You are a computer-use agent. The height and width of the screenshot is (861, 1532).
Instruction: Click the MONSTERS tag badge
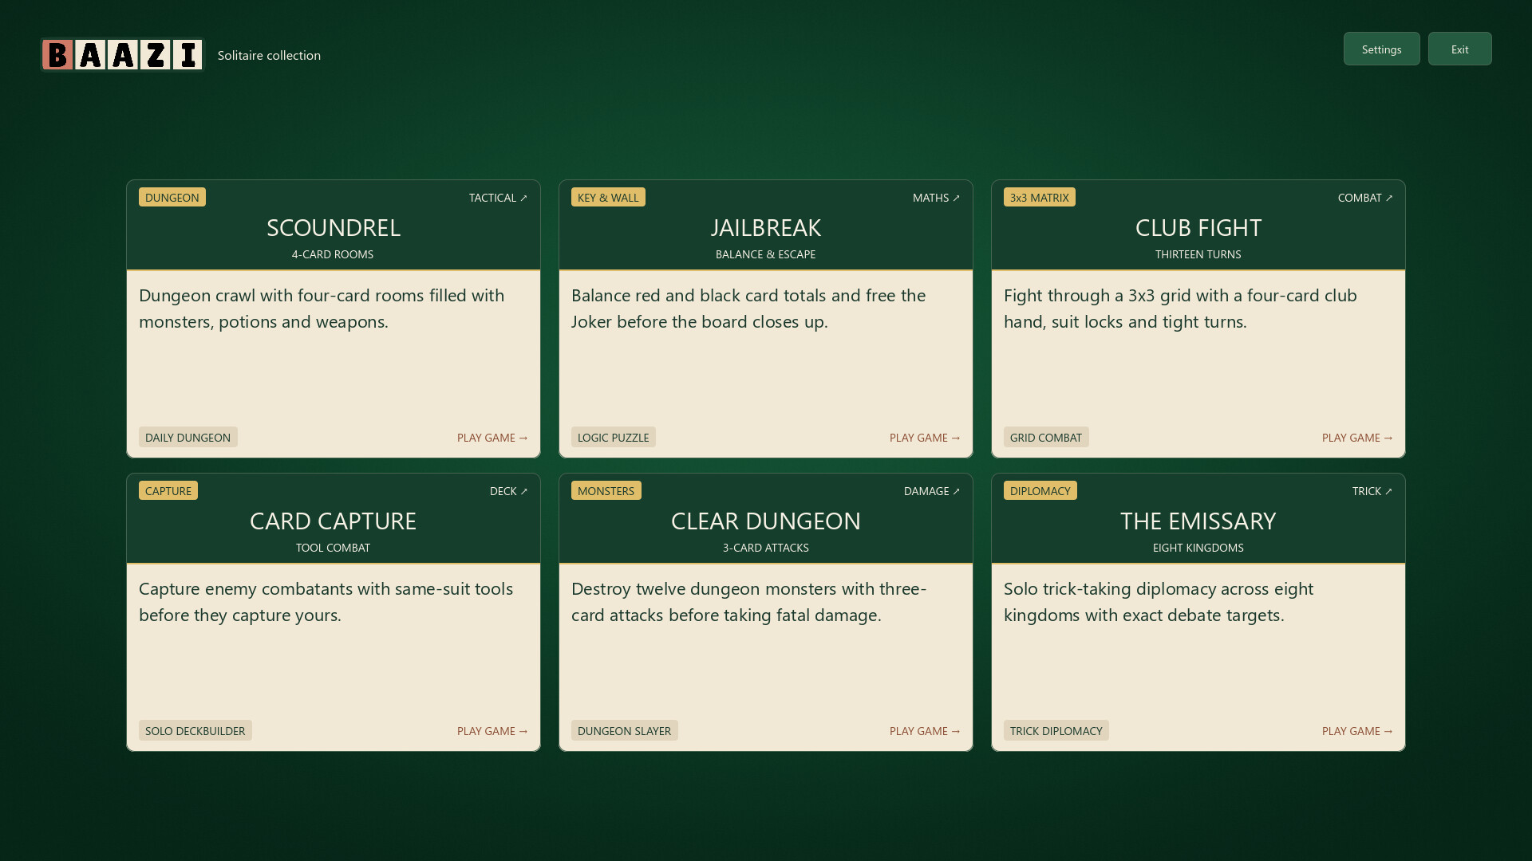pos(606,490)
